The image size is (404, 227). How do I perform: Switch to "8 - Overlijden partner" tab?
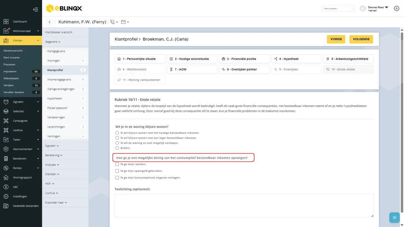point(244,69)
